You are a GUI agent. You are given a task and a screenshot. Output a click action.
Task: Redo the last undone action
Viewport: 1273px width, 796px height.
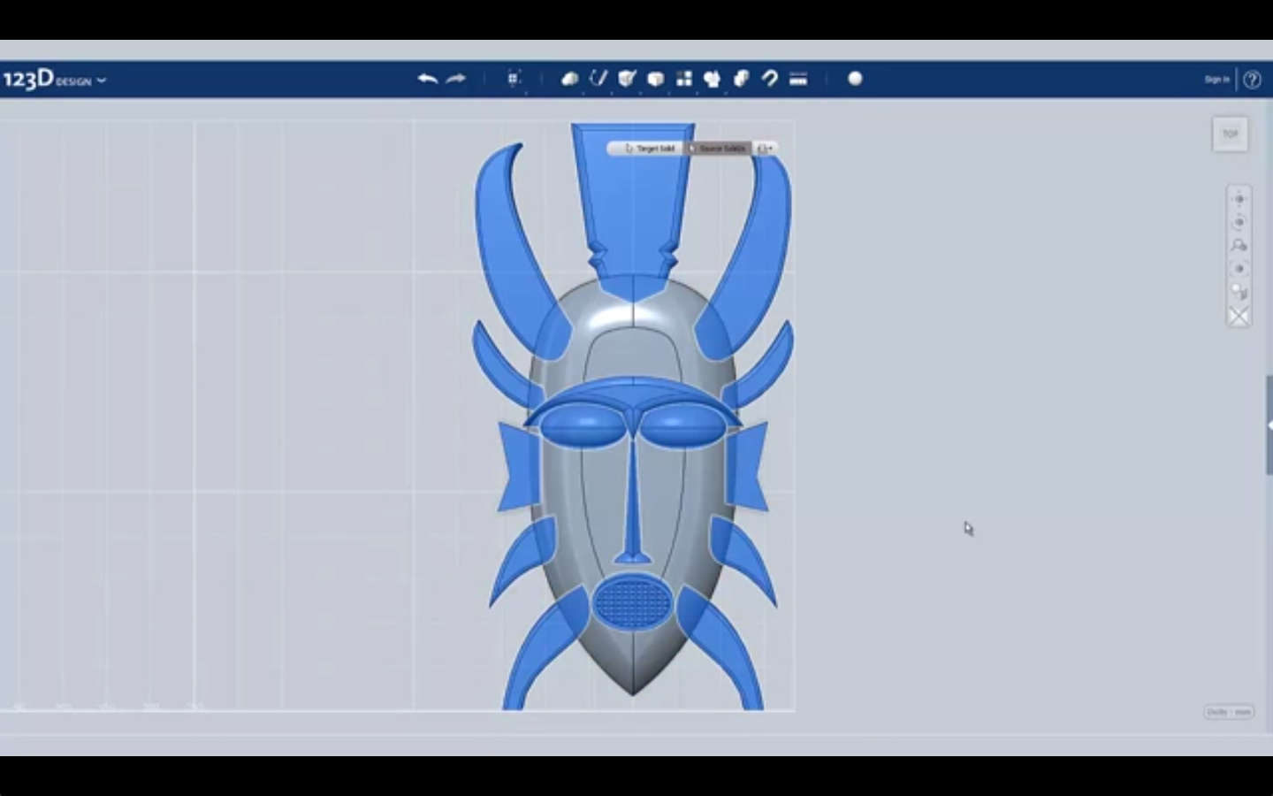[x=456, y=79]
